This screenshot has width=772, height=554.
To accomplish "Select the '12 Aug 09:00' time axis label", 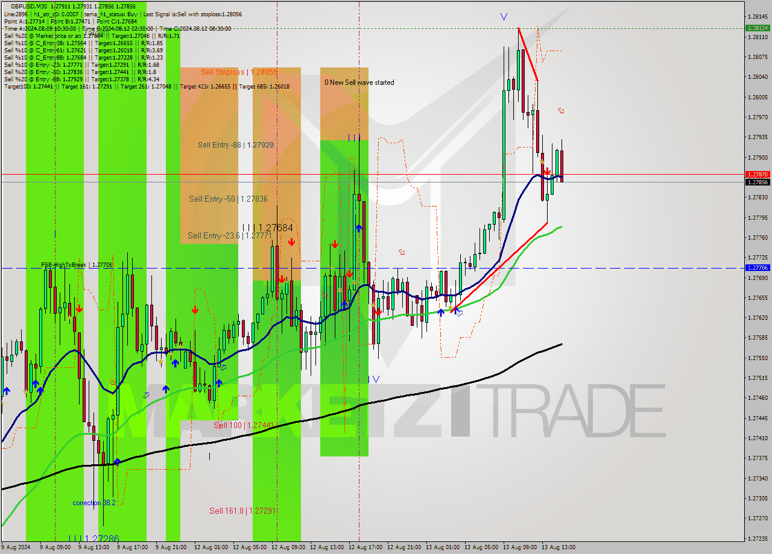I will point(288,547).
